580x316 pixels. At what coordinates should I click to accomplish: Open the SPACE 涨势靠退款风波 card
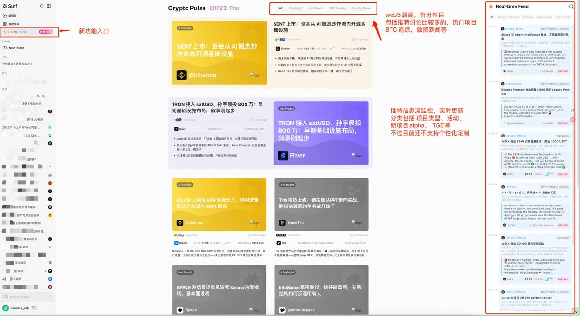pos(219,290)
